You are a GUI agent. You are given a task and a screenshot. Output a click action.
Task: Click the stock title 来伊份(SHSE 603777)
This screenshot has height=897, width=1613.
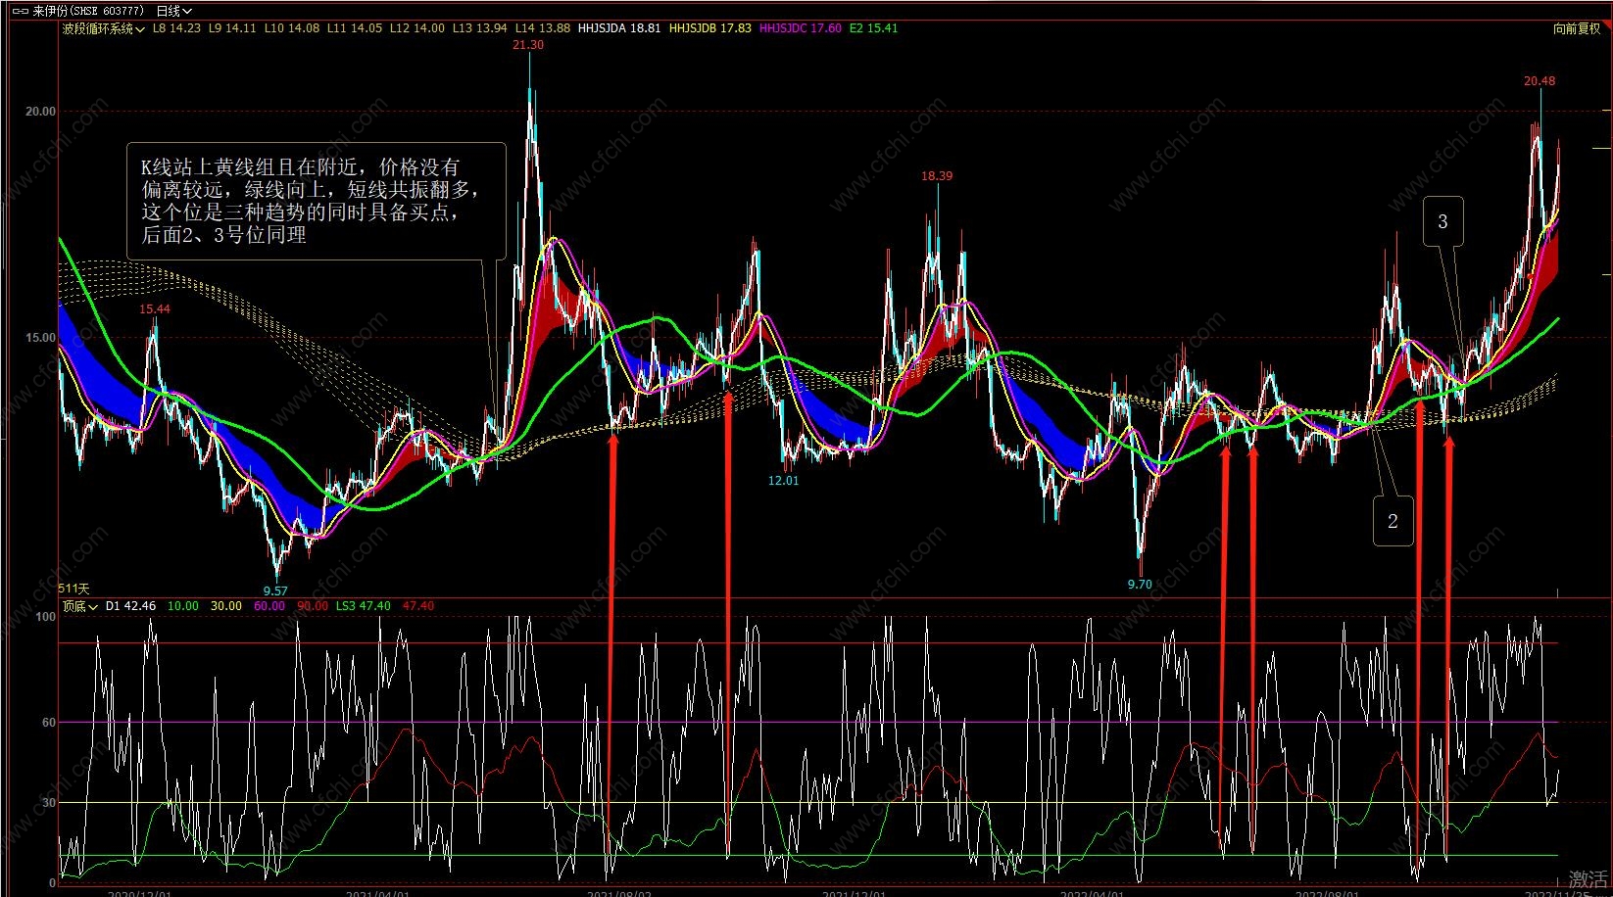(x=88, y=11)
